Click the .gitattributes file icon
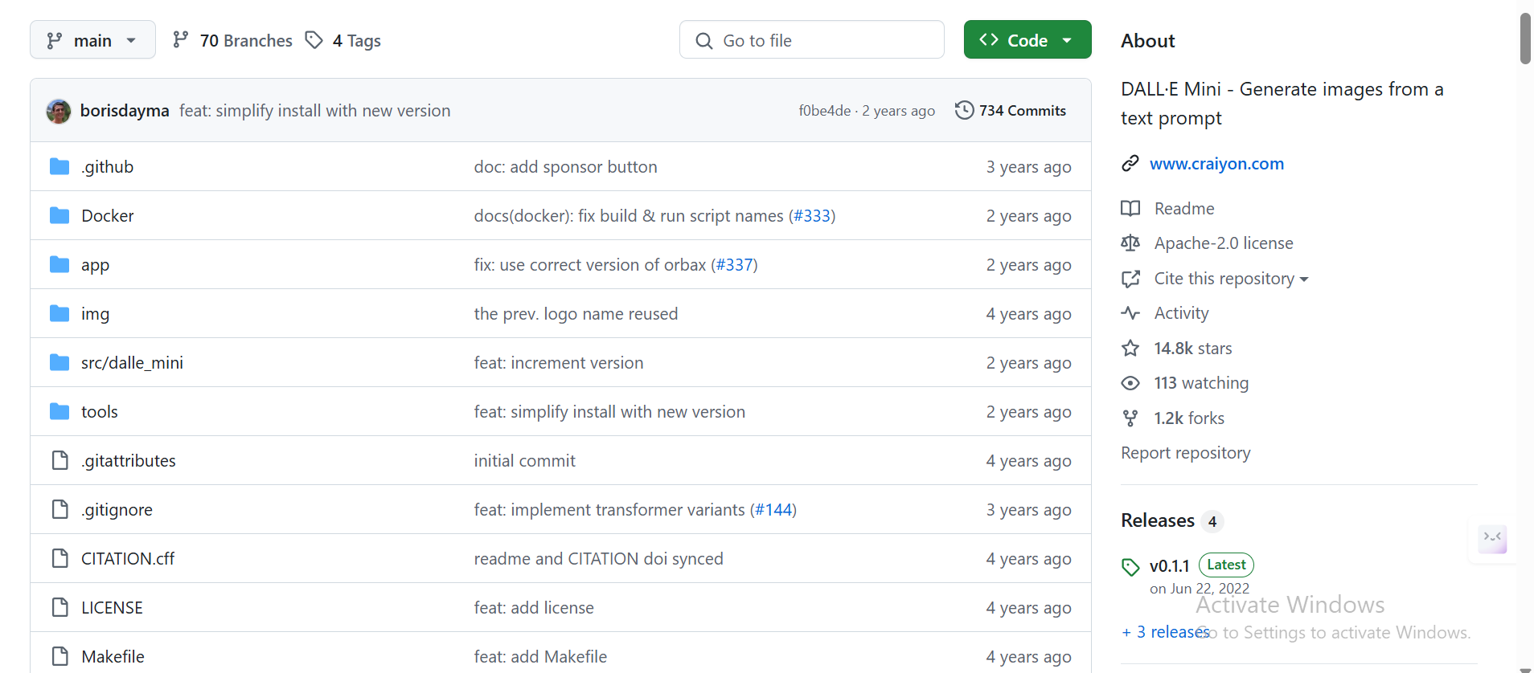This screenshot has width=1534, height=673. (x=59, y=460)
